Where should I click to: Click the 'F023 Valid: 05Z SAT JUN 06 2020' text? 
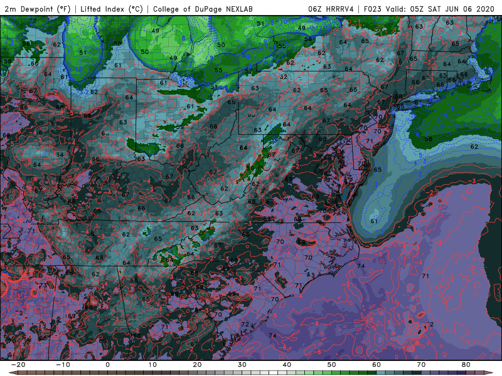(429, 9)
